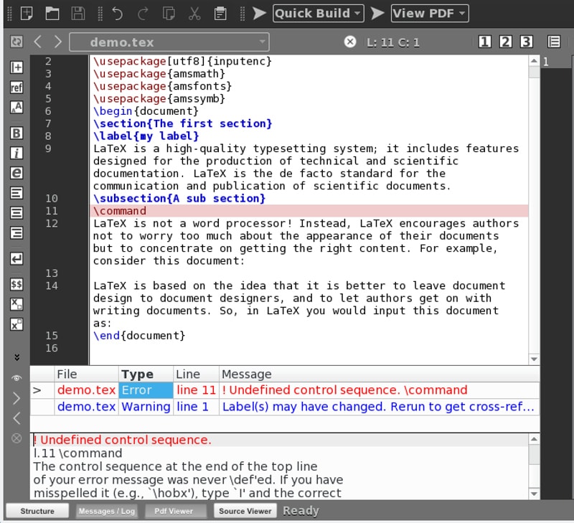This screenshot has height=523, width=574.
Task: Jump to bookmark 2
Action: click(506, 42)
